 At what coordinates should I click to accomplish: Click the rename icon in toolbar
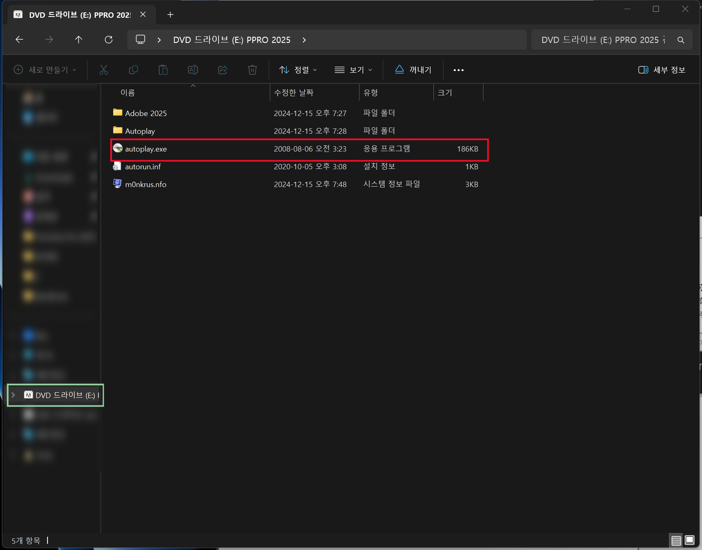tap(193, 70)
